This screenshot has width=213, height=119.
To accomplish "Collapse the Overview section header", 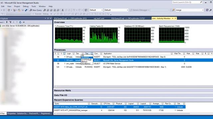I will (133, 22).
